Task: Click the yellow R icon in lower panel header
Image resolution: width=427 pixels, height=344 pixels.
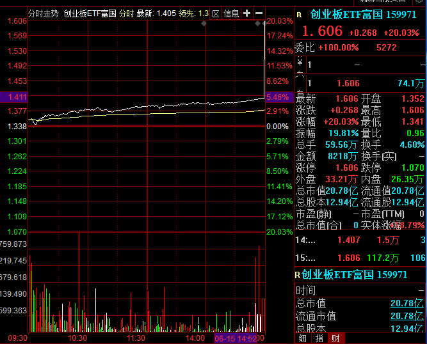Action: [x=298, y=275]
